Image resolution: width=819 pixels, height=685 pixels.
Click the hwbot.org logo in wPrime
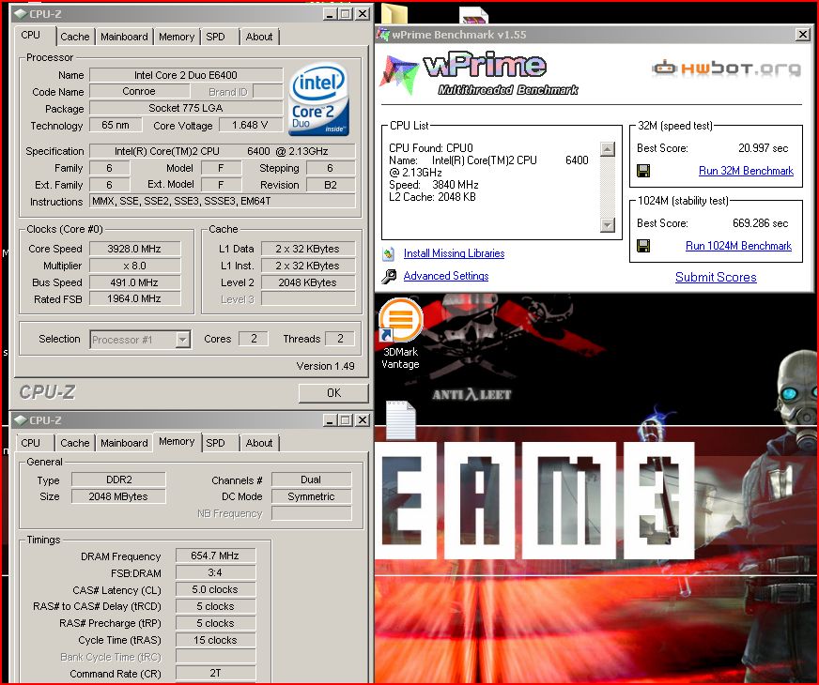pos(726,68)
